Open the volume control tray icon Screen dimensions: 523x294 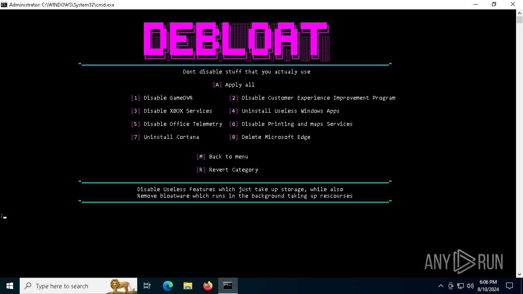point(470,286)
